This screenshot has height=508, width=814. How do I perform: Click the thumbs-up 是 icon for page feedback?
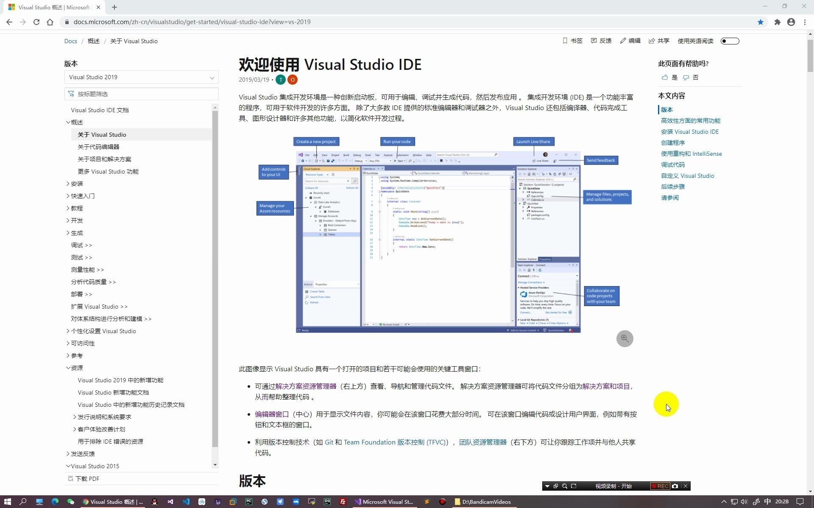(664, 77)
